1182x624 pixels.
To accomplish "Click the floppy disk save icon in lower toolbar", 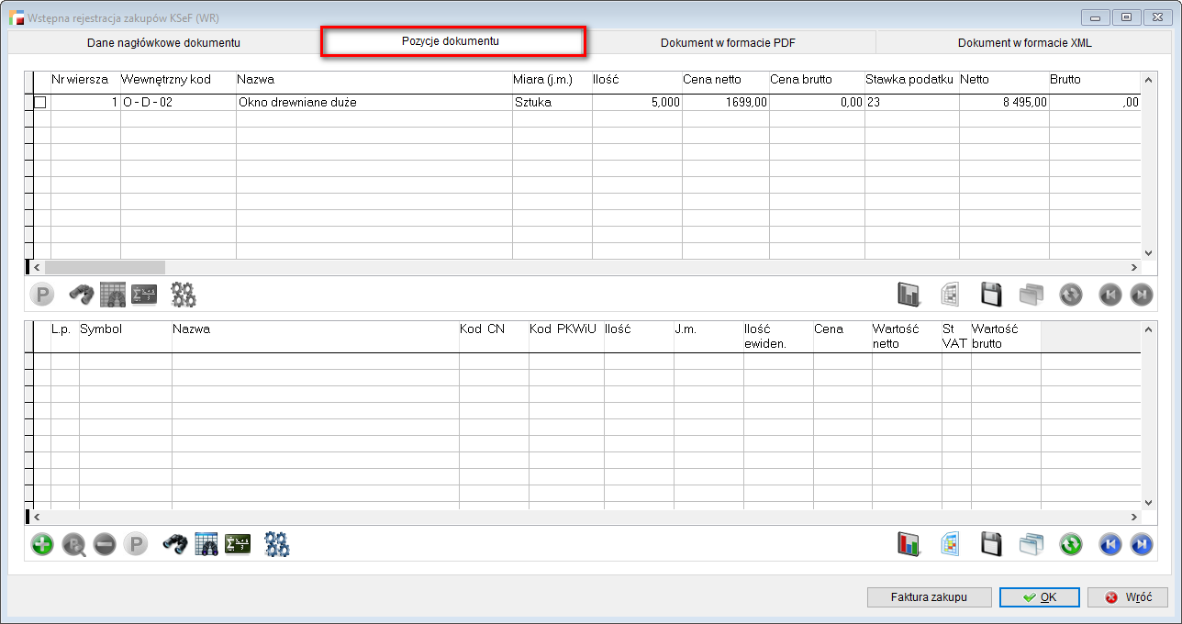I will [991, 544].
